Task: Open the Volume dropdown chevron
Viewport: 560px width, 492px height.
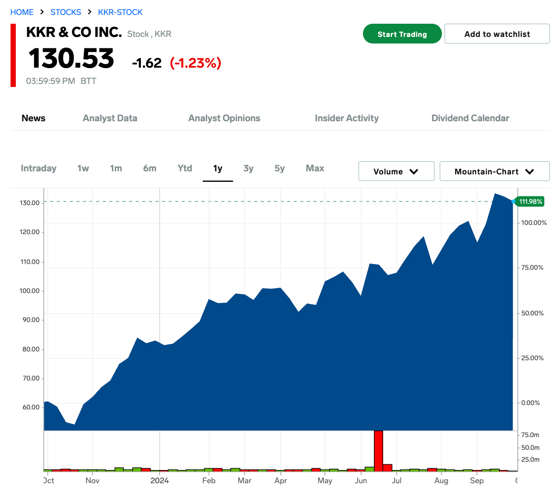Action: (414, 172)
